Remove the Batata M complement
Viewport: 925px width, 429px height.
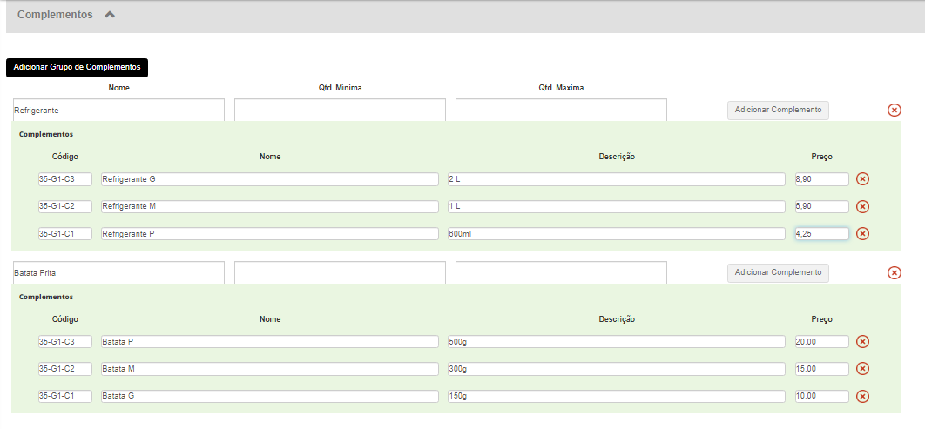point(862,369)
